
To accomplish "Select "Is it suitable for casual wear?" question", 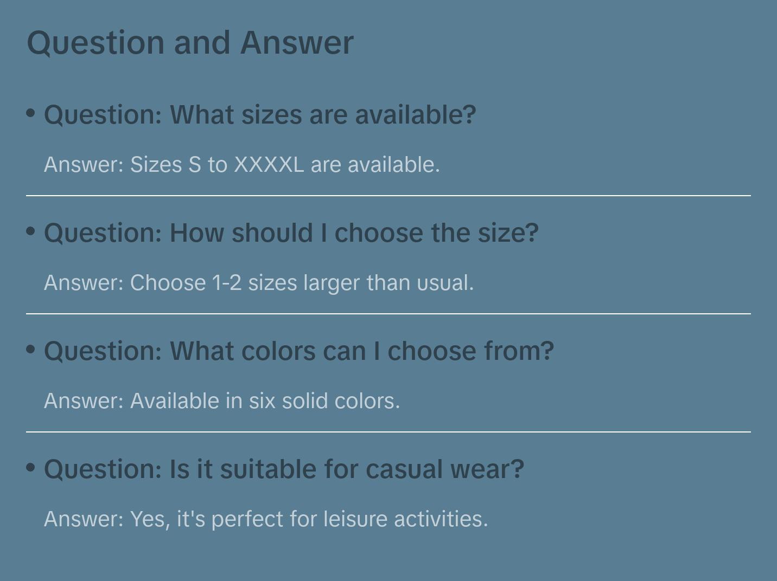I will coord(284,469).
